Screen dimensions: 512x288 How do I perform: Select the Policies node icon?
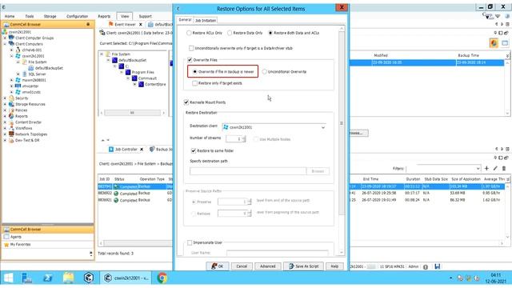pos(11,110)
